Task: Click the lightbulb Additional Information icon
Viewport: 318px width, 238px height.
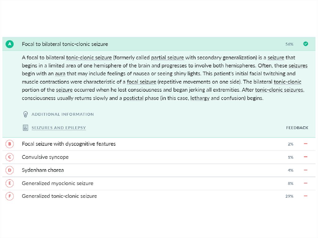Action: 26,114
